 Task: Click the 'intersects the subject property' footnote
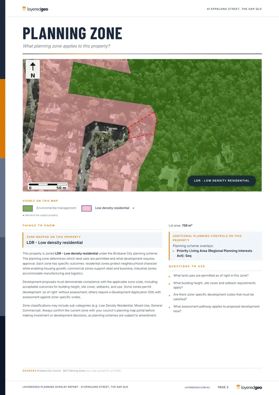pos(40,215)
